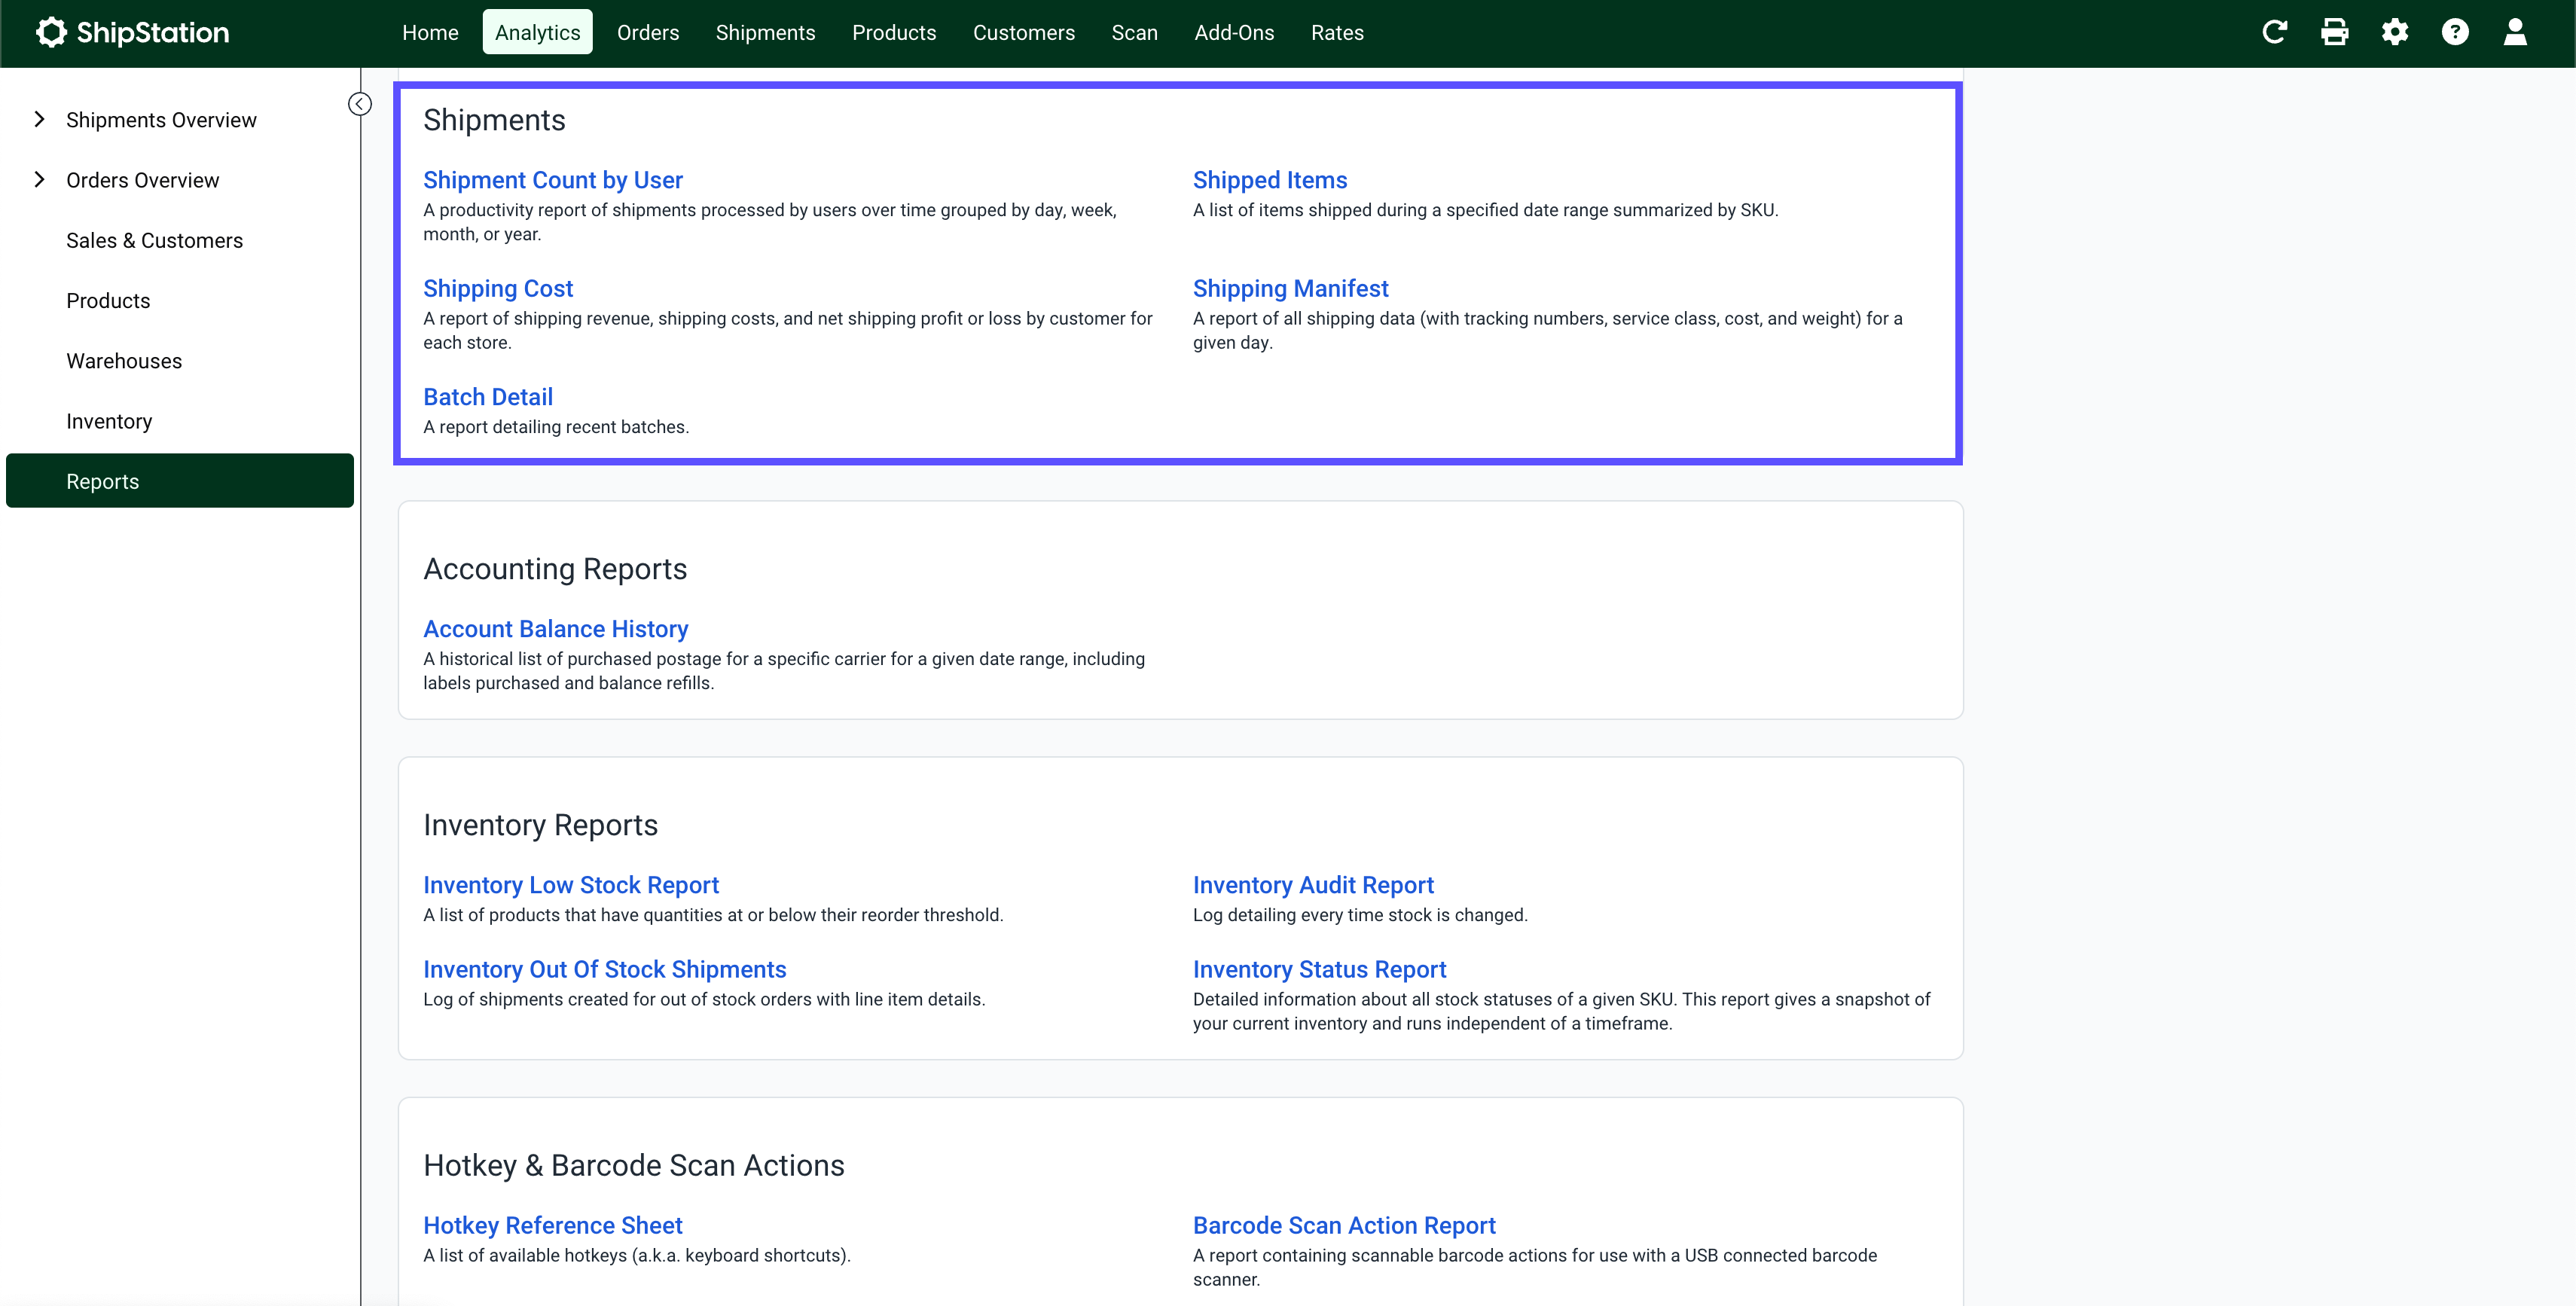Open Account Balance History report
Viewport: 2576px width, 1306px height.
pyautogui.click(x=555, y=629)
